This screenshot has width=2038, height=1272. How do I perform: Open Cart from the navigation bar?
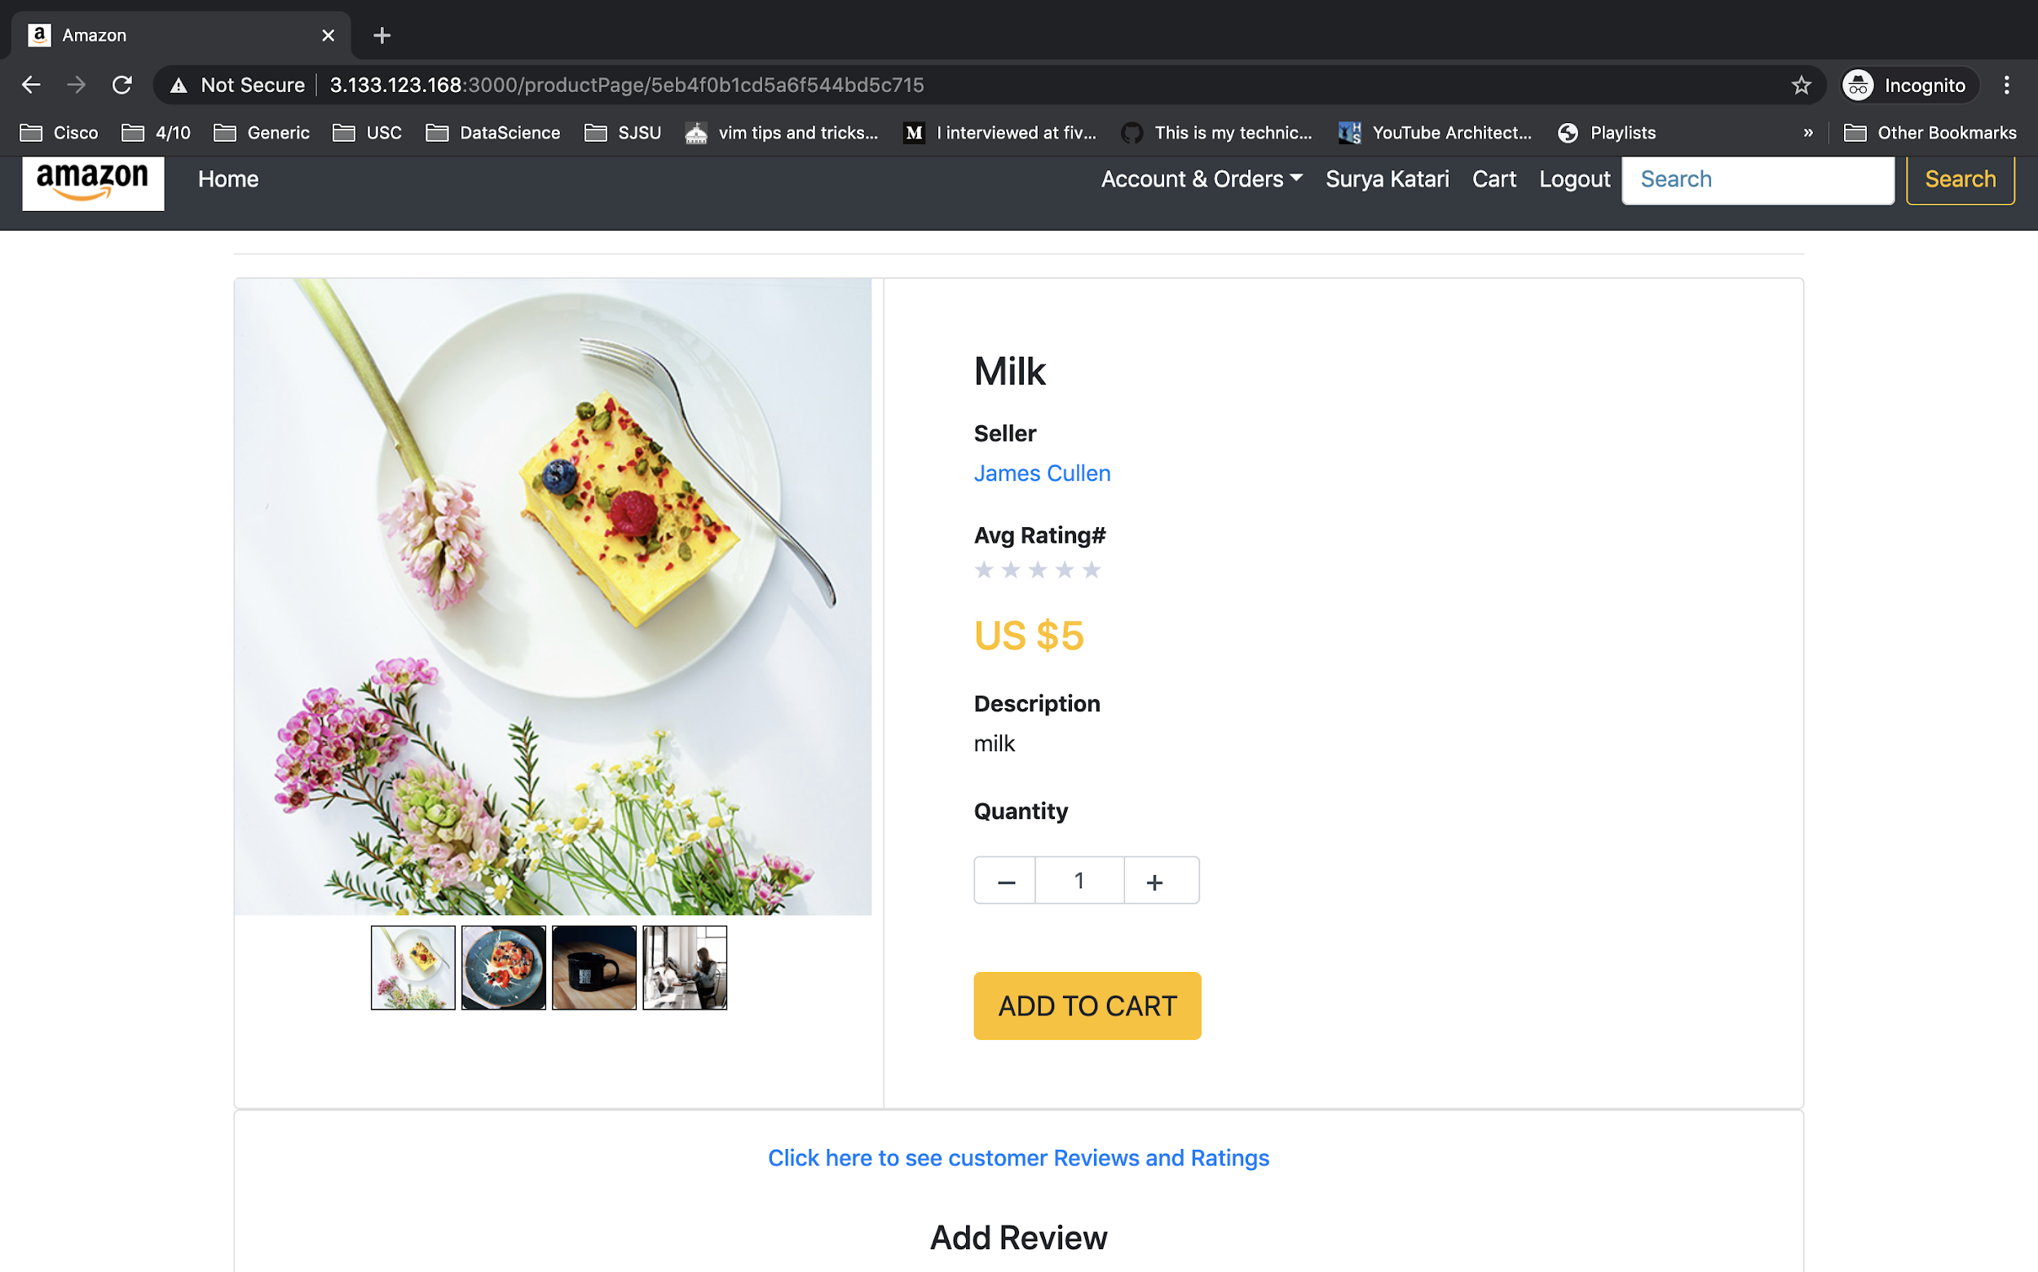click(1493, 179)
